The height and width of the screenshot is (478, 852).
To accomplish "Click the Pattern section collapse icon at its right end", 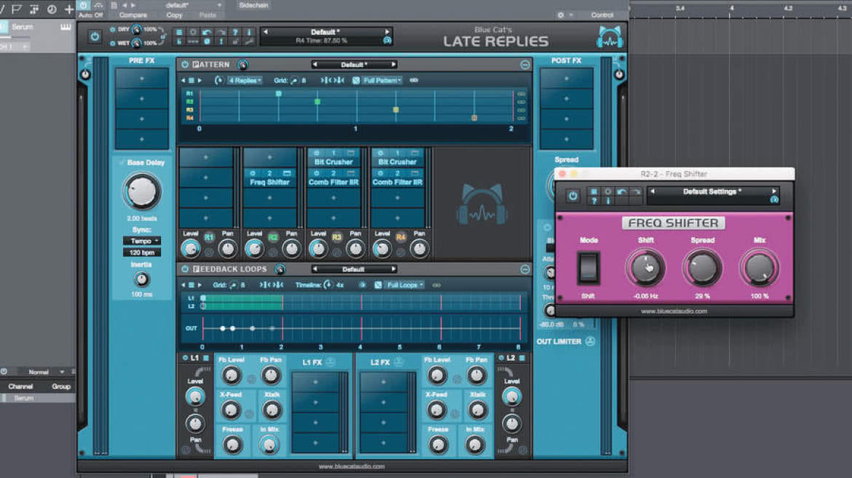I will click(x=525, y=65).
